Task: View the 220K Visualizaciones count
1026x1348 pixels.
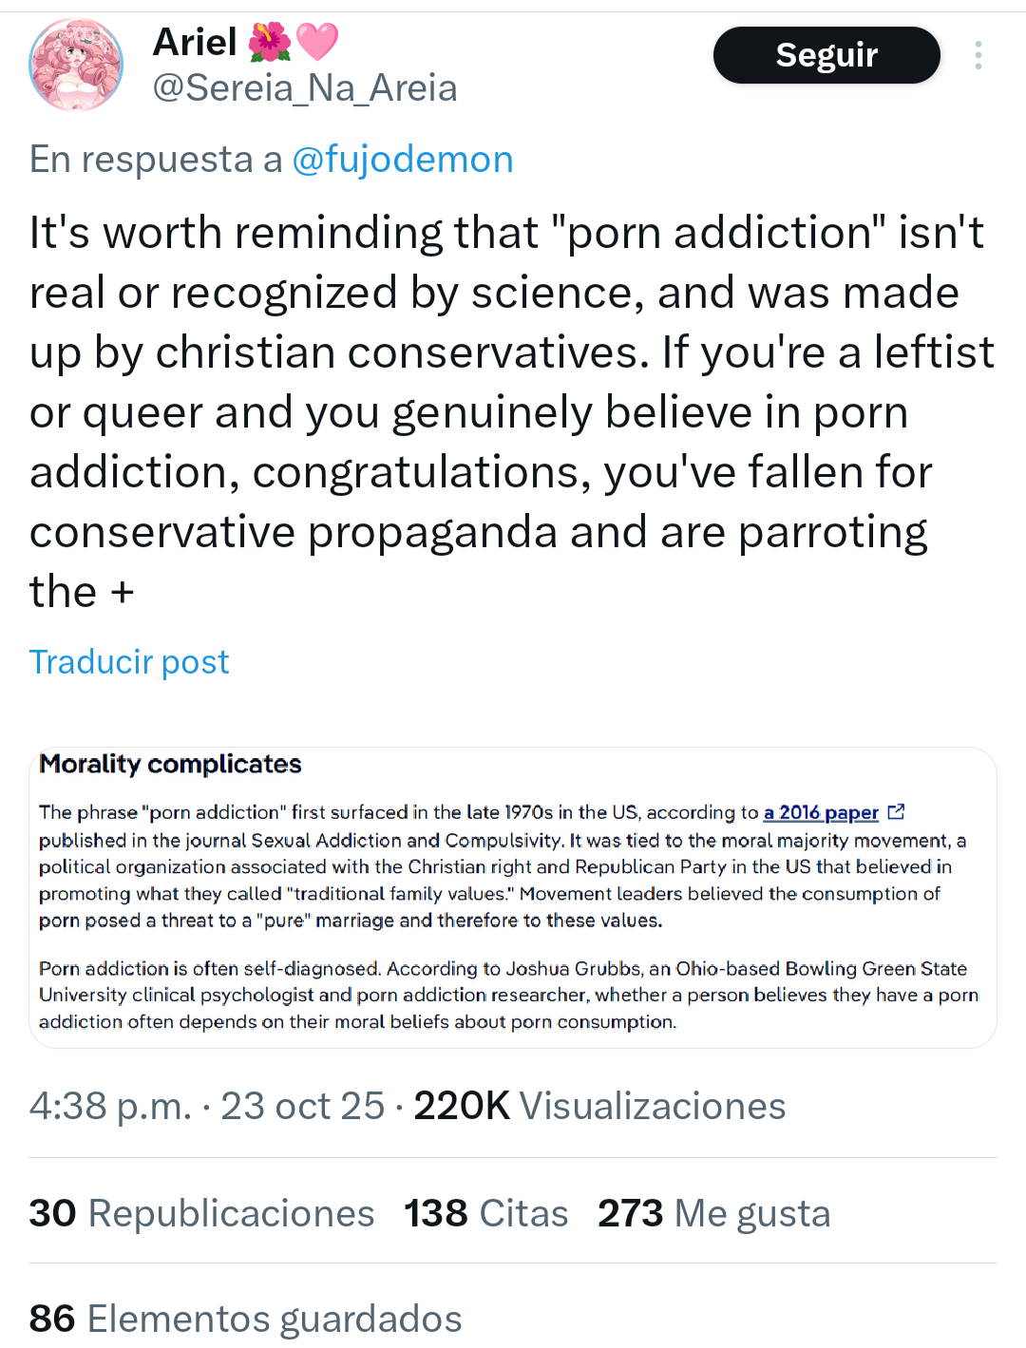Action: tap(599, 1106)
